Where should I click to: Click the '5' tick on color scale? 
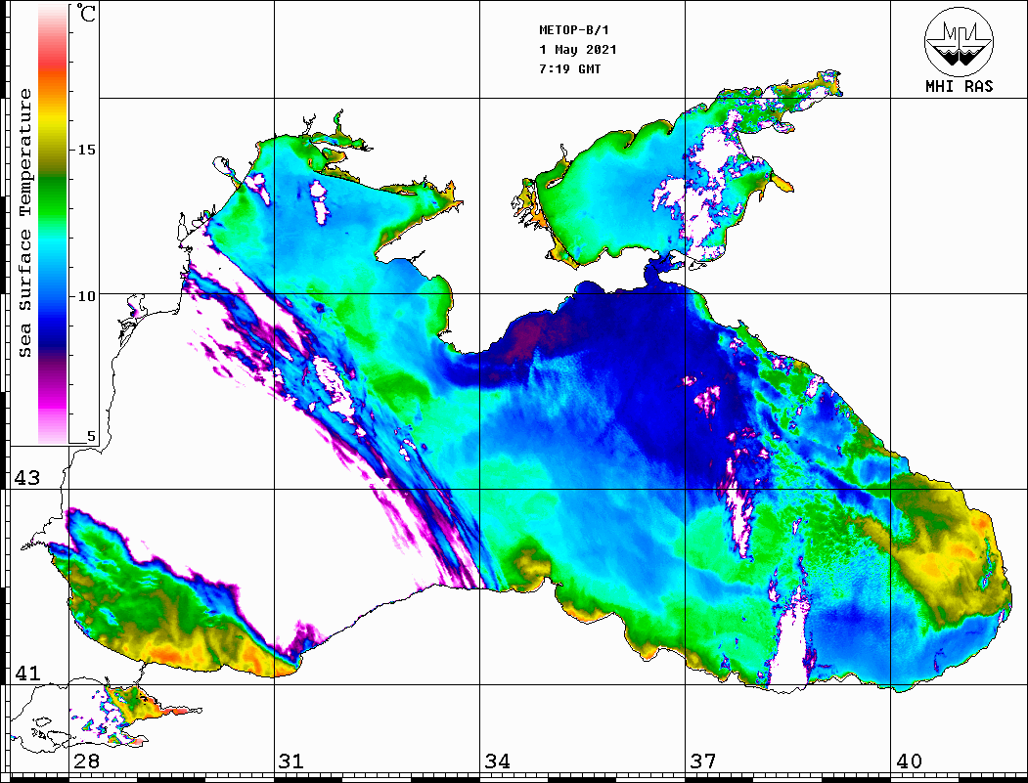coord(91,437)
